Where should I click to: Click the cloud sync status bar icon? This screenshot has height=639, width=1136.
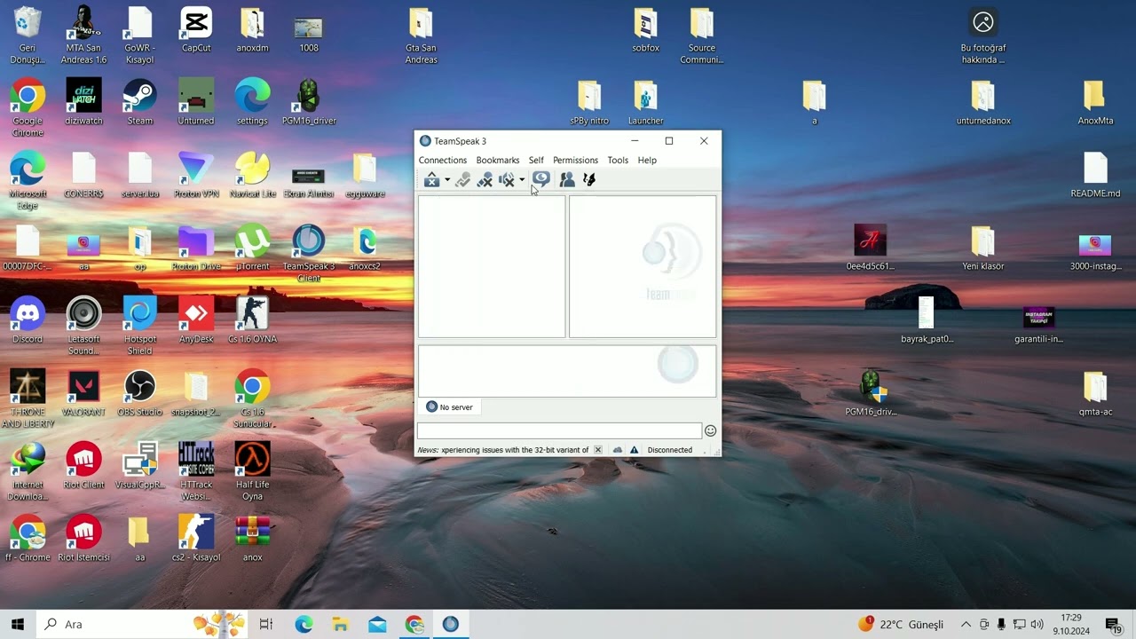click(x=618, y=450)
